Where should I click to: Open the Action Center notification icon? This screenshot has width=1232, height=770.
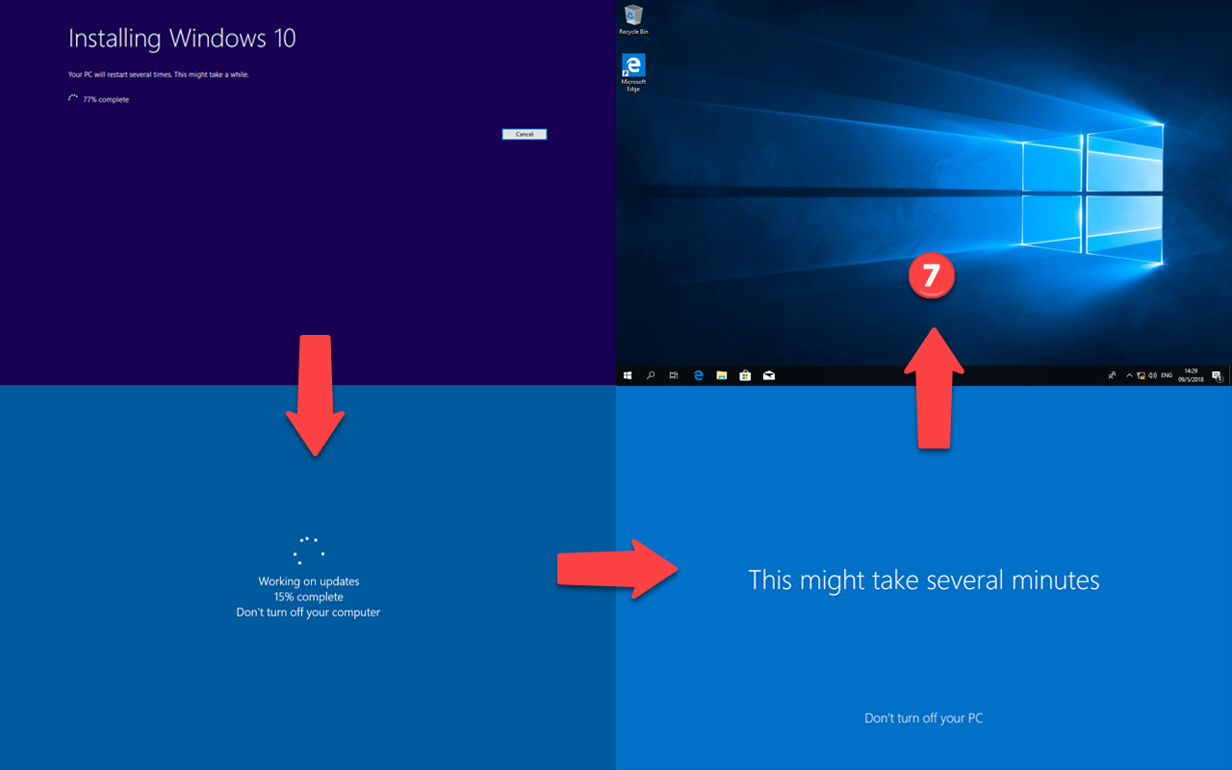pos(1217,376)
